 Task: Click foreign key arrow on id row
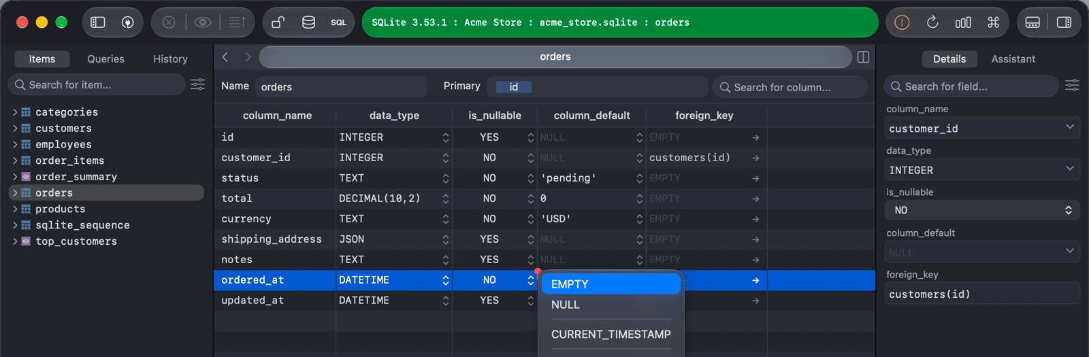[755, 137]
